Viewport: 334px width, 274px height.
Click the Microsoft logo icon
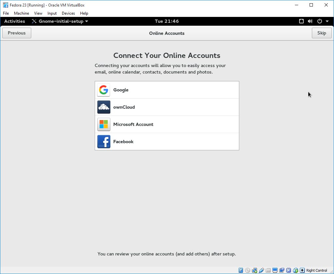click(104, 124)
